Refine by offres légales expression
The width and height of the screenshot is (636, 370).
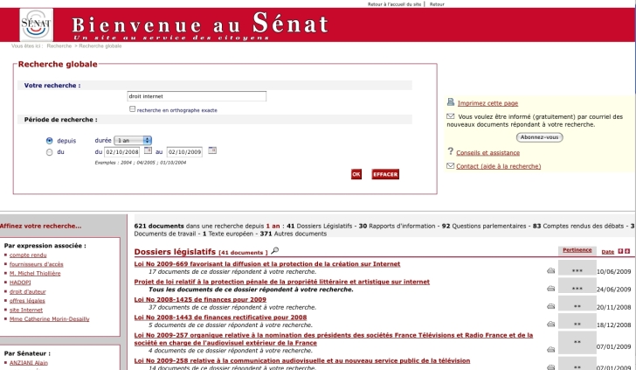click(27, 301)
